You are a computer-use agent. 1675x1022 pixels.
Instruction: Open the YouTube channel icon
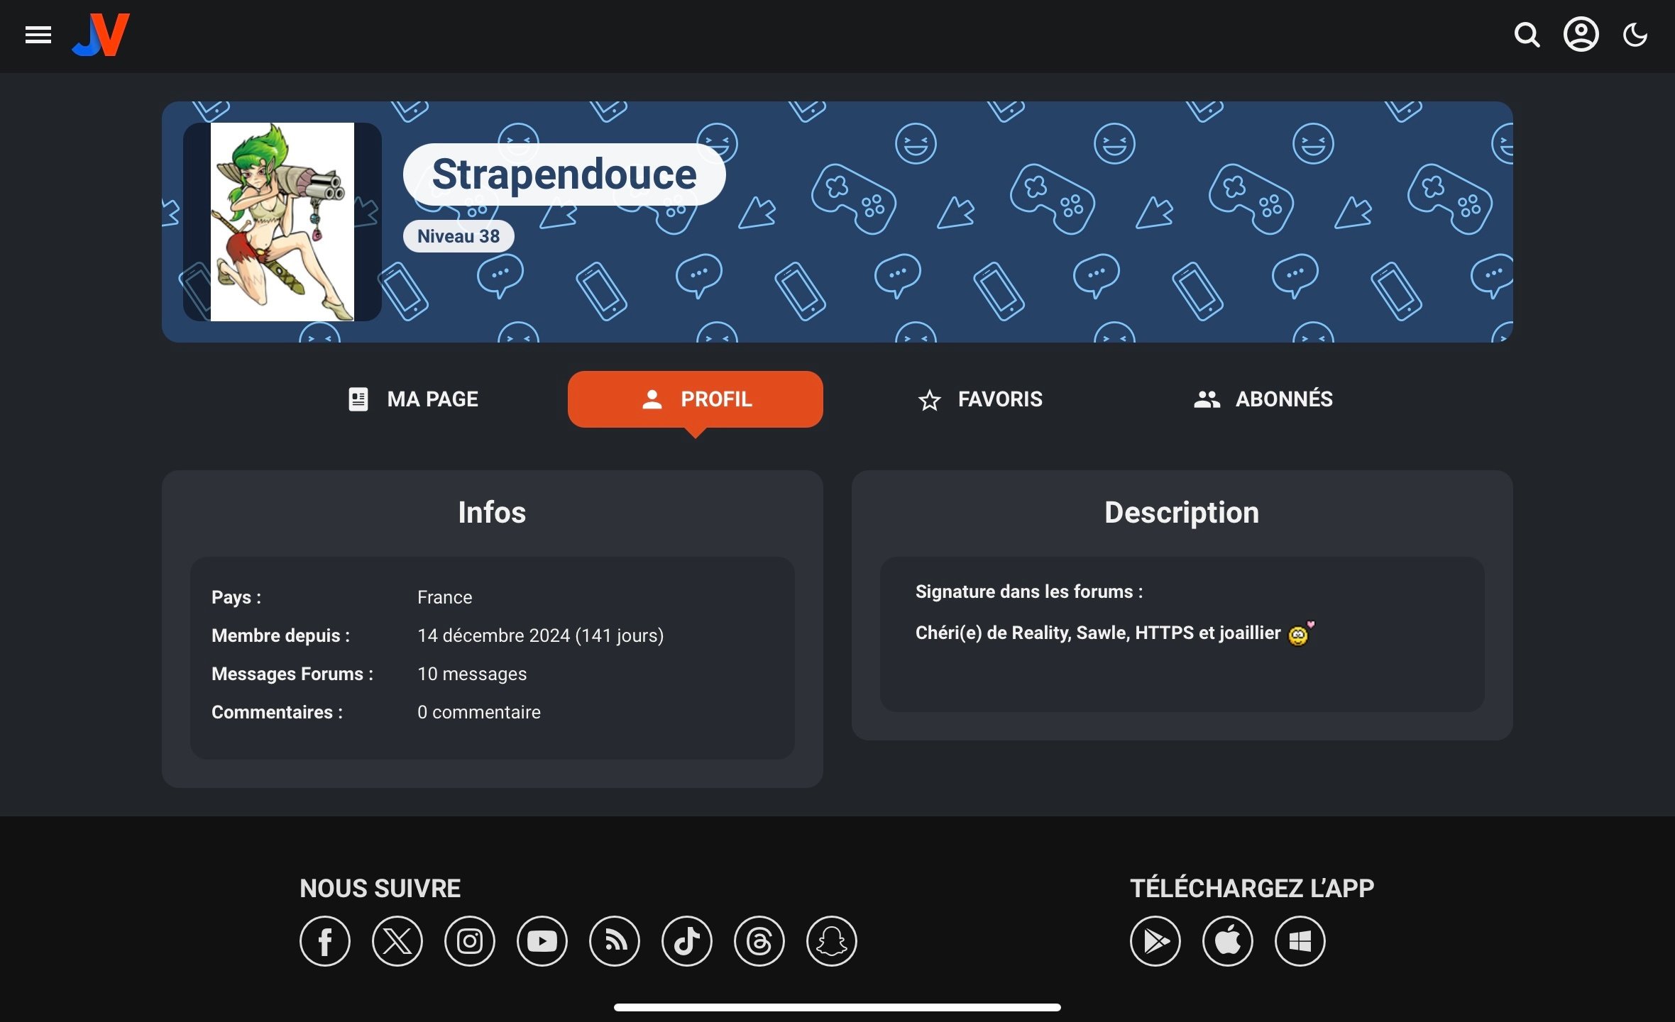click(542, 941)
